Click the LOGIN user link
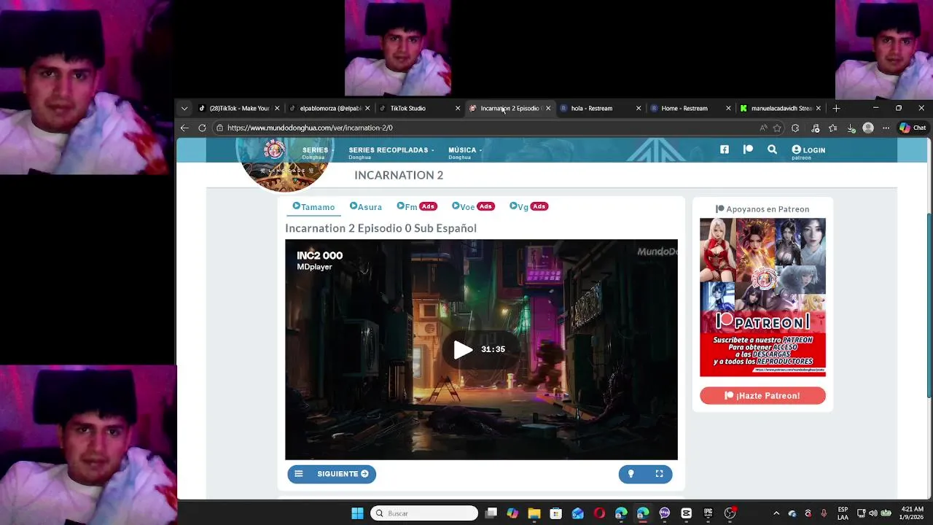Image resolution: width=933 pixels, height=525 pixels. [808, 150]
